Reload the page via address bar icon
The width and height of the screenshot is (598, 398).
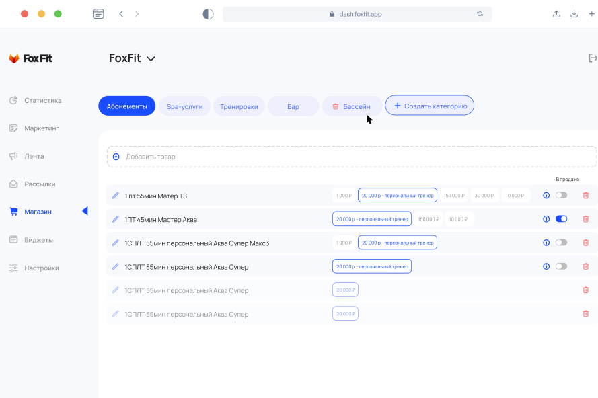tap(480, 14)
